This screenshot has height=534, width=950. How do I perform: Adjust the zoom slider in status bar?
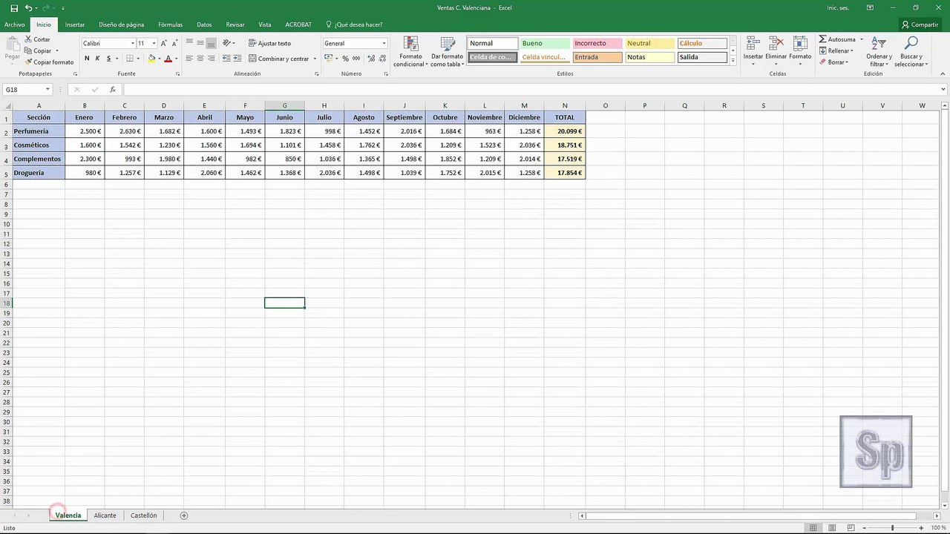[892, 528]
